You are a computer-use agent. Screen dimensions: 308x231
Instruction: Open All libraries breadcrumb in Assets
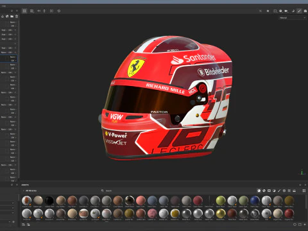pyautogui.click(x=31, y=191)
